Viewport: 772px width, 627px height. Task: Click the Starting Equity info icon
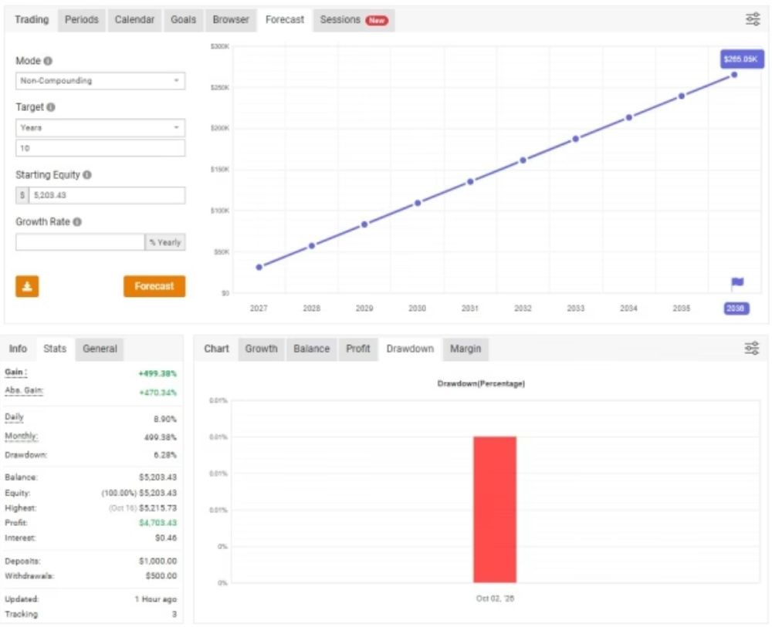click(x=87, y=174)
